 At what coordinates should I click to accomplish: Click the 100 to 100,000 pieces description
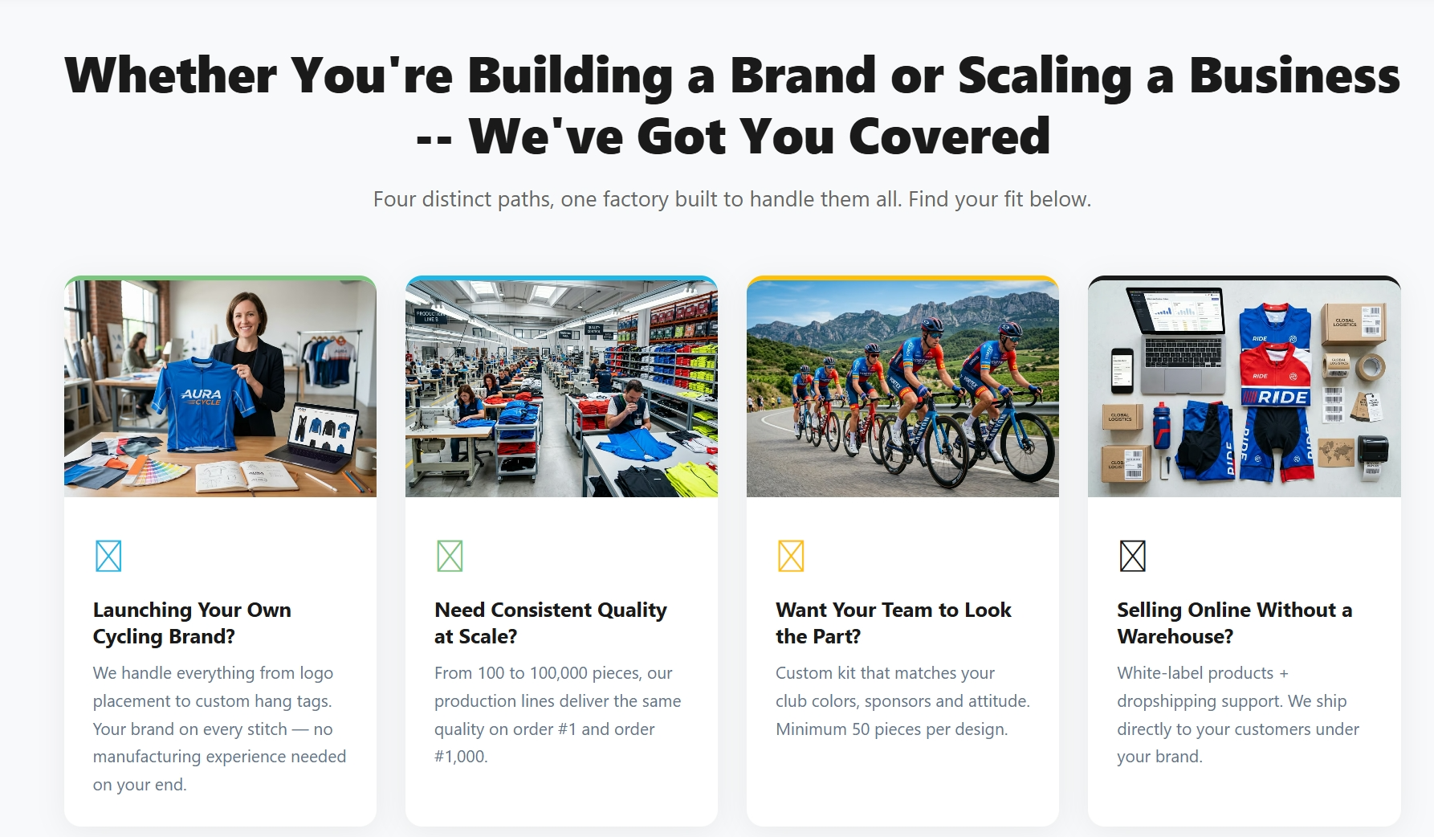coord(557,715)
